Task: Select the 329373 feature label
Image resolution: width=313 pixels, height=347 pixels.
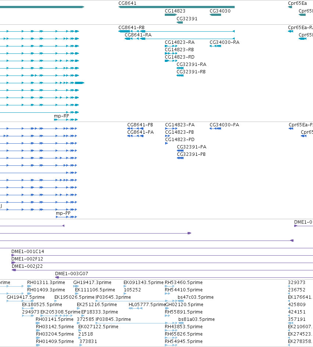Action: click(297, 283)
